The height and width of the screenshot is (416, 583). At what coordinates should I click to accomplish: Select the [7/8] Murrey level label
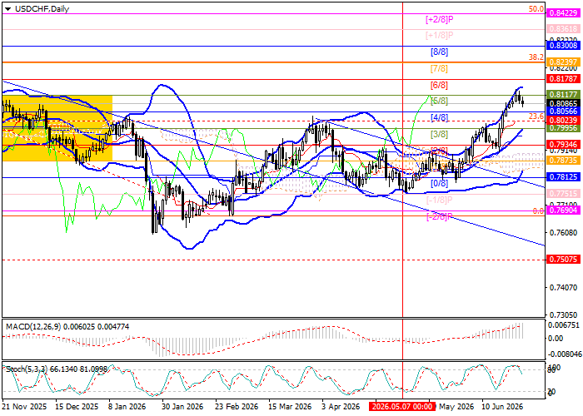[x=439, y=69]
